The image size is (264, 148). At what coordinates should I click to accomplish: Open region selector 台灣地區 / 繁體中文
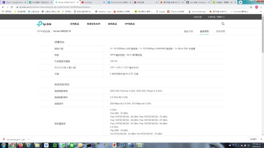(216, 17)
